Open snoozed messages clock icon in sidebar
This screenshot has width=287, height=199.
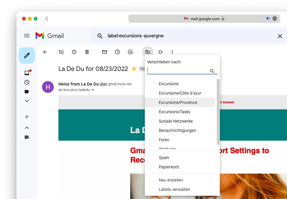click(27, 82)
